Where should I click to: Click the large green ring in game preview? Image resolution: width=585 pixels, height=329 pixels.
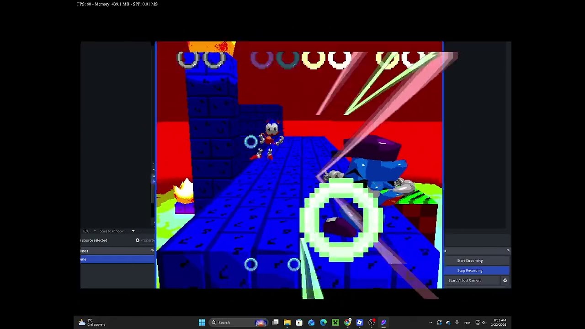(x=341, y=220)
